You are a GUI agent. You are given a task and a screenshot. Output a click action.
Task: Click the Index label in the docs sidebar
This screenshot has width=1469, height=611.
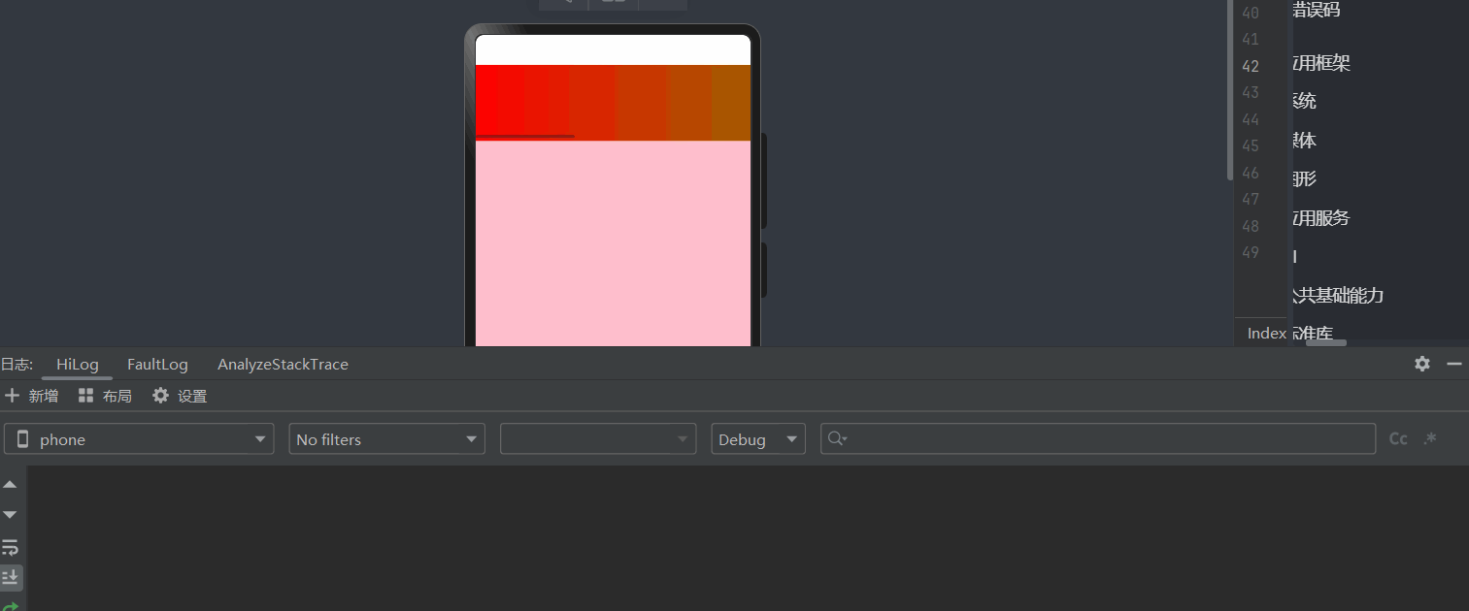click(1265, 333)
